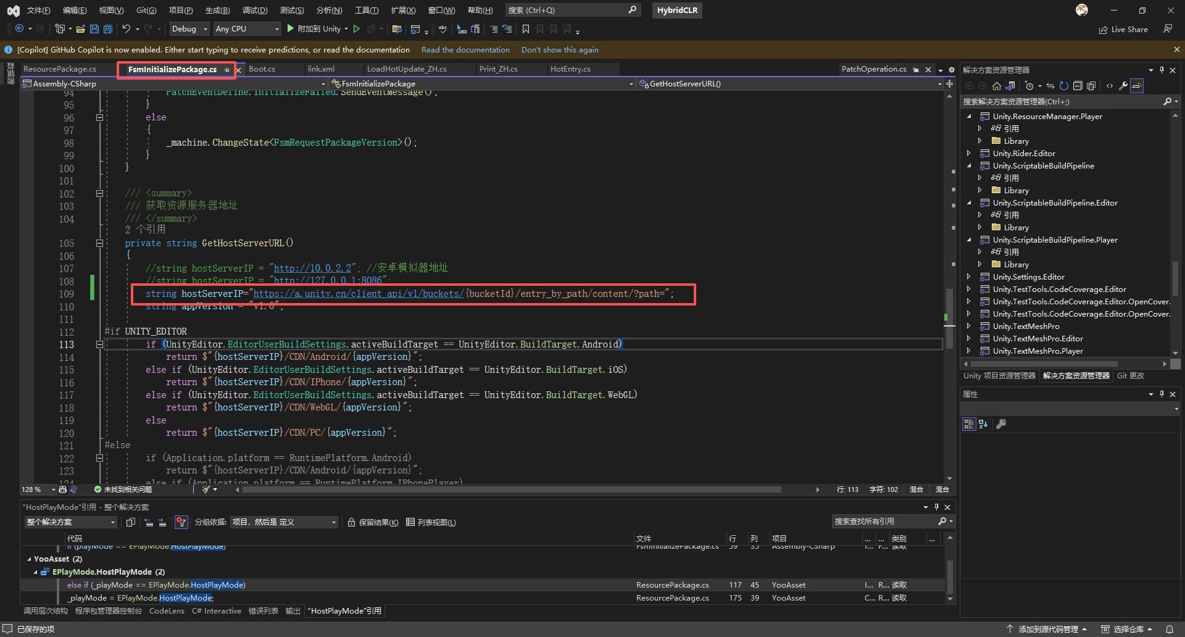This screenshot has height=637, width=1185.
Task: Click Collapse All icon in Solution Explorer
Action: click(x=1078, y=86)
